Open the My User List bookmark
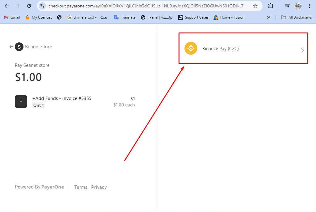Viewport: 316px width, 212px height. point(39,17)
